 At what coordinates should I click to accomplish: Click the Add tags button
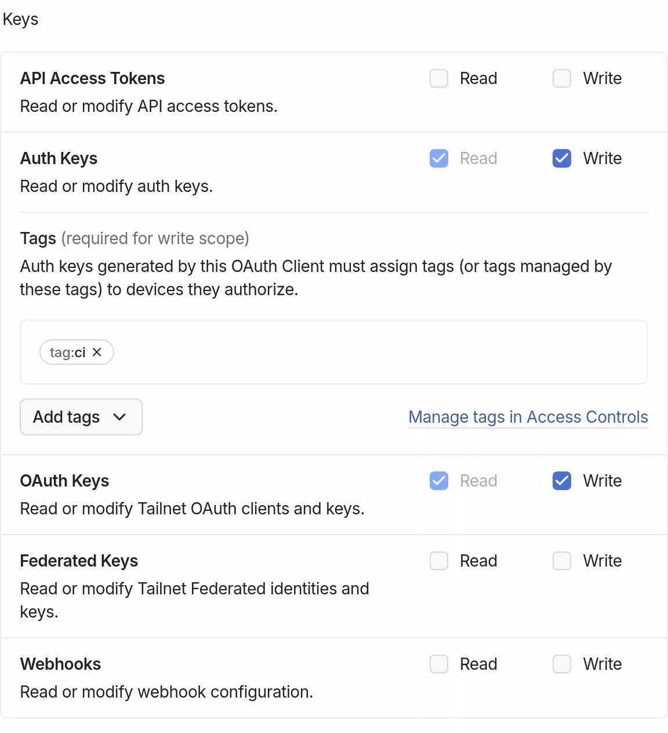click(x=66, y=417)
